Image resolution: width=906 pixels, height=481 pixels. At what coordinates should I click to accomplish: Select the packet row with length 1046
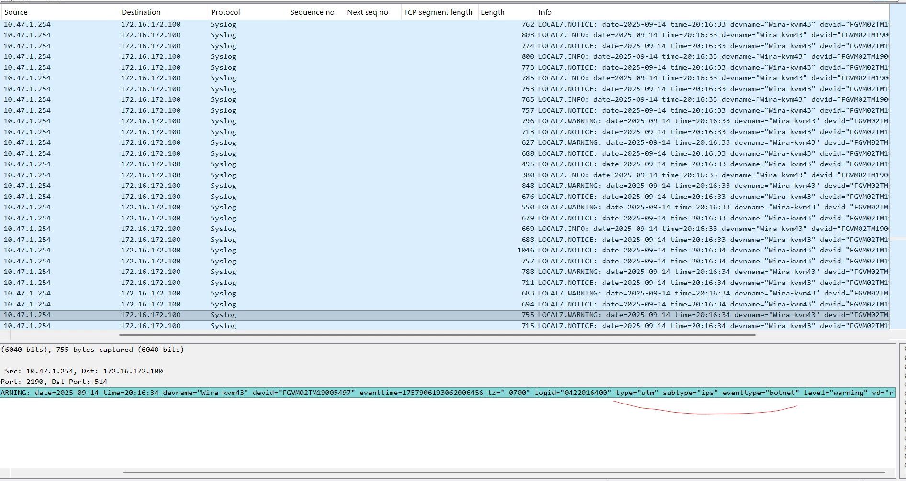445,250
